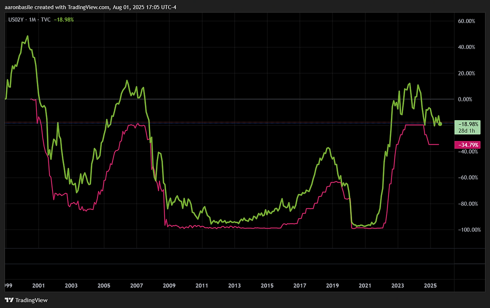Select the year 2017 on the time axis
490x308 pixels.
[299, 286]
